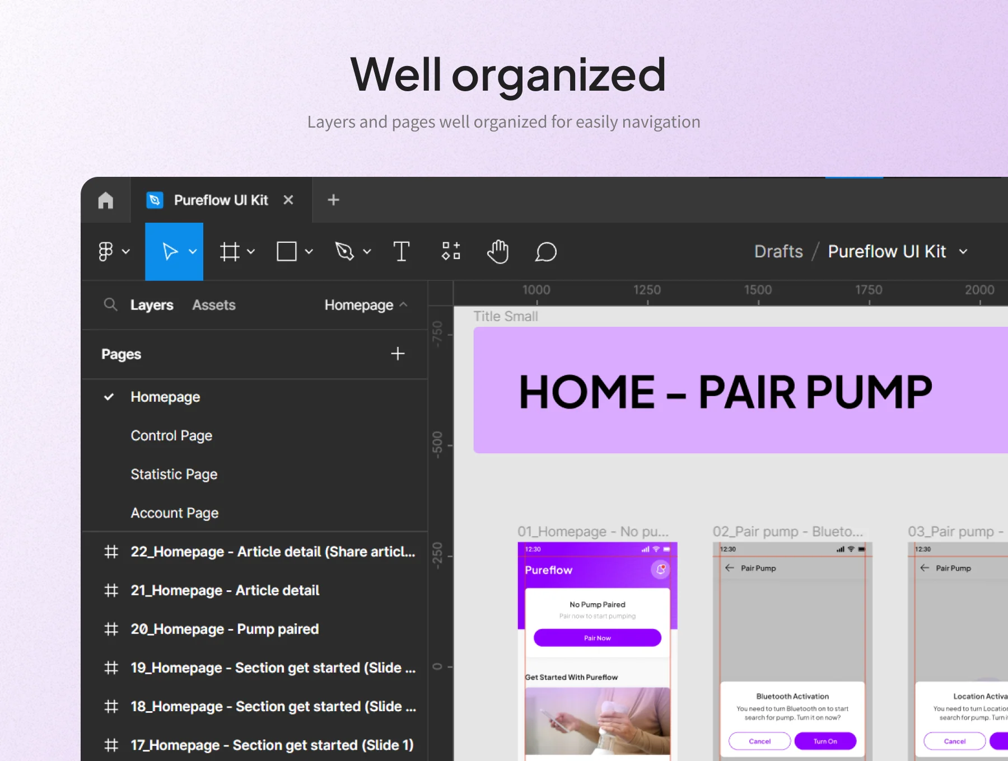Open a new tab with plus
The width and height of the screenshot is (1008, 761).
pos(333,200)
